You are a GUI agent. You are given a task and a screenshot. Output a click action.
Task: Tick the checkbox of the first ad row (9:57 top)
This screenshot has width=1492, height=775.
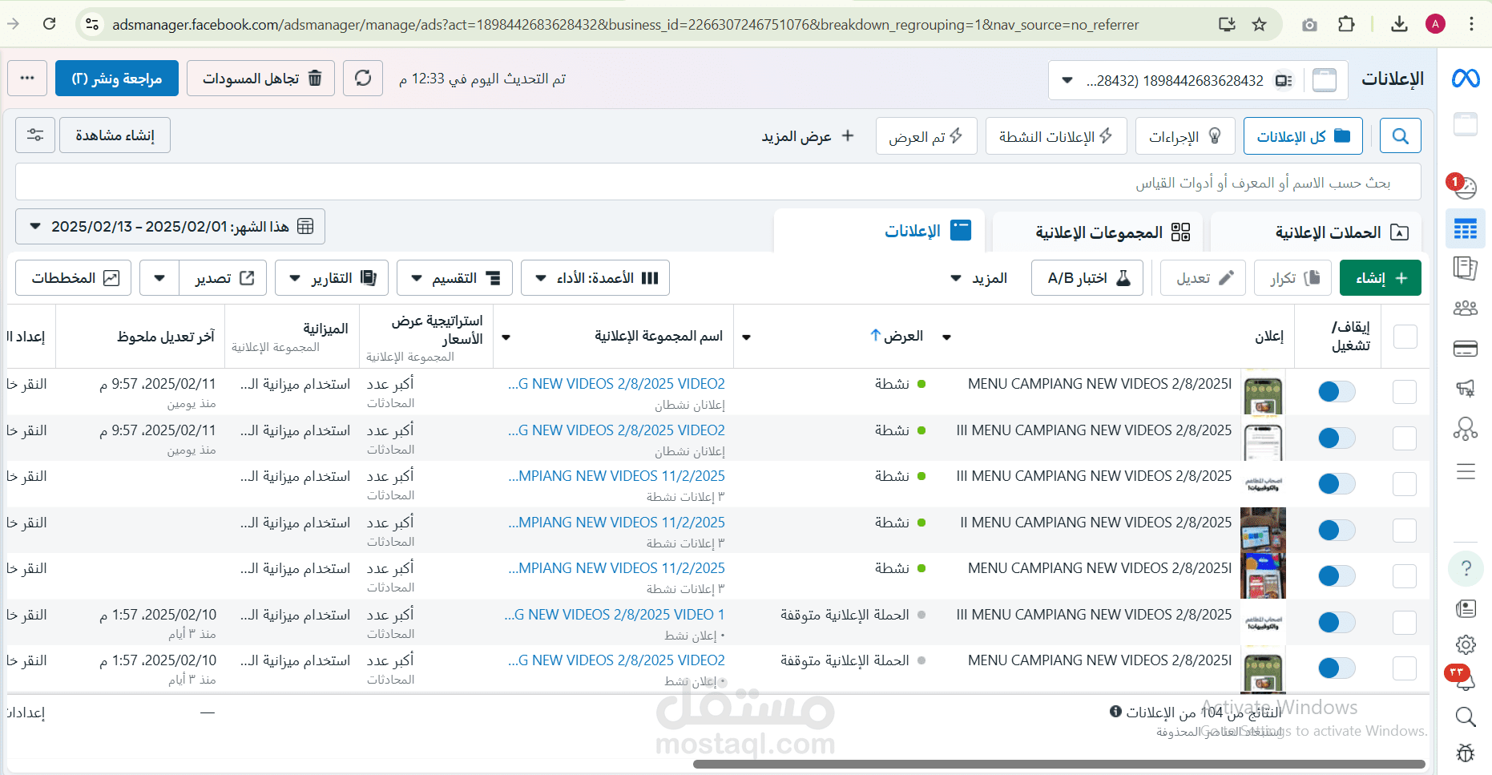point(1405,392)
